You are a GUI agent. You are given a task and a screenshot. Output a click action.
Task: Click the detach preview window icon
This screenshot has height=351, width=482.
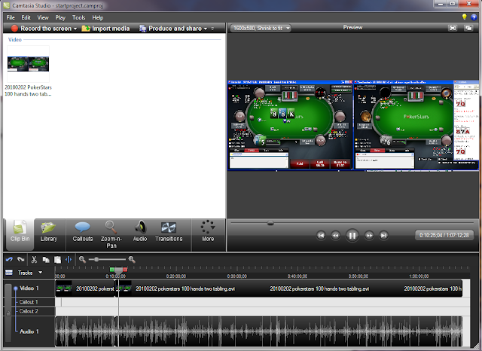point(468,28)
